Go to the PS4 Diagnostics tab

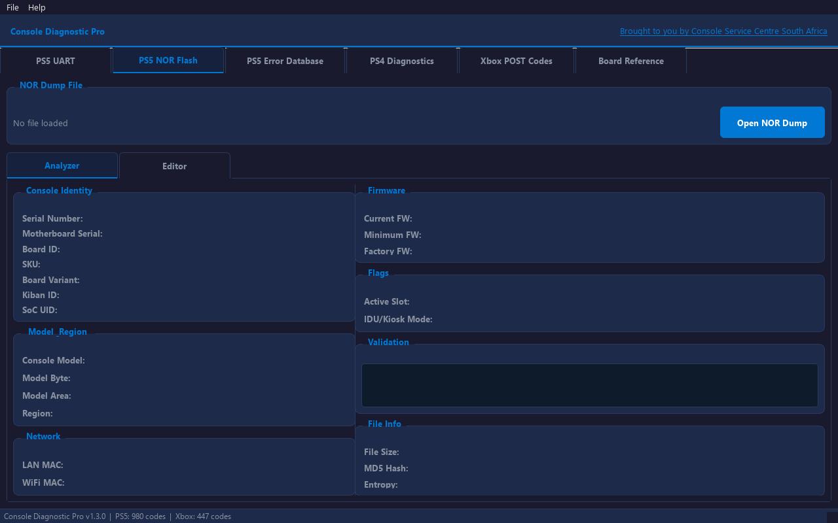[x=402, y=61]
